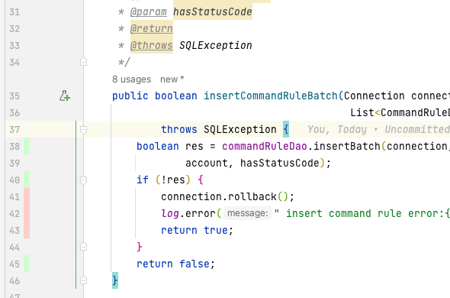Click the List<CommandRule parameter type

400,112
